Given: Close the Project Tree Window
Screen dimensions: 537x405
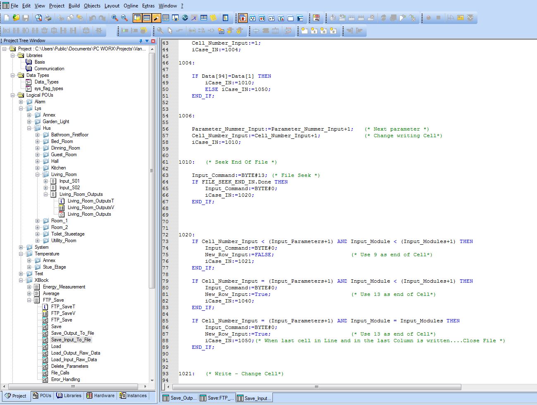Looking at the screenshot, I should click(x=153, y=41).
